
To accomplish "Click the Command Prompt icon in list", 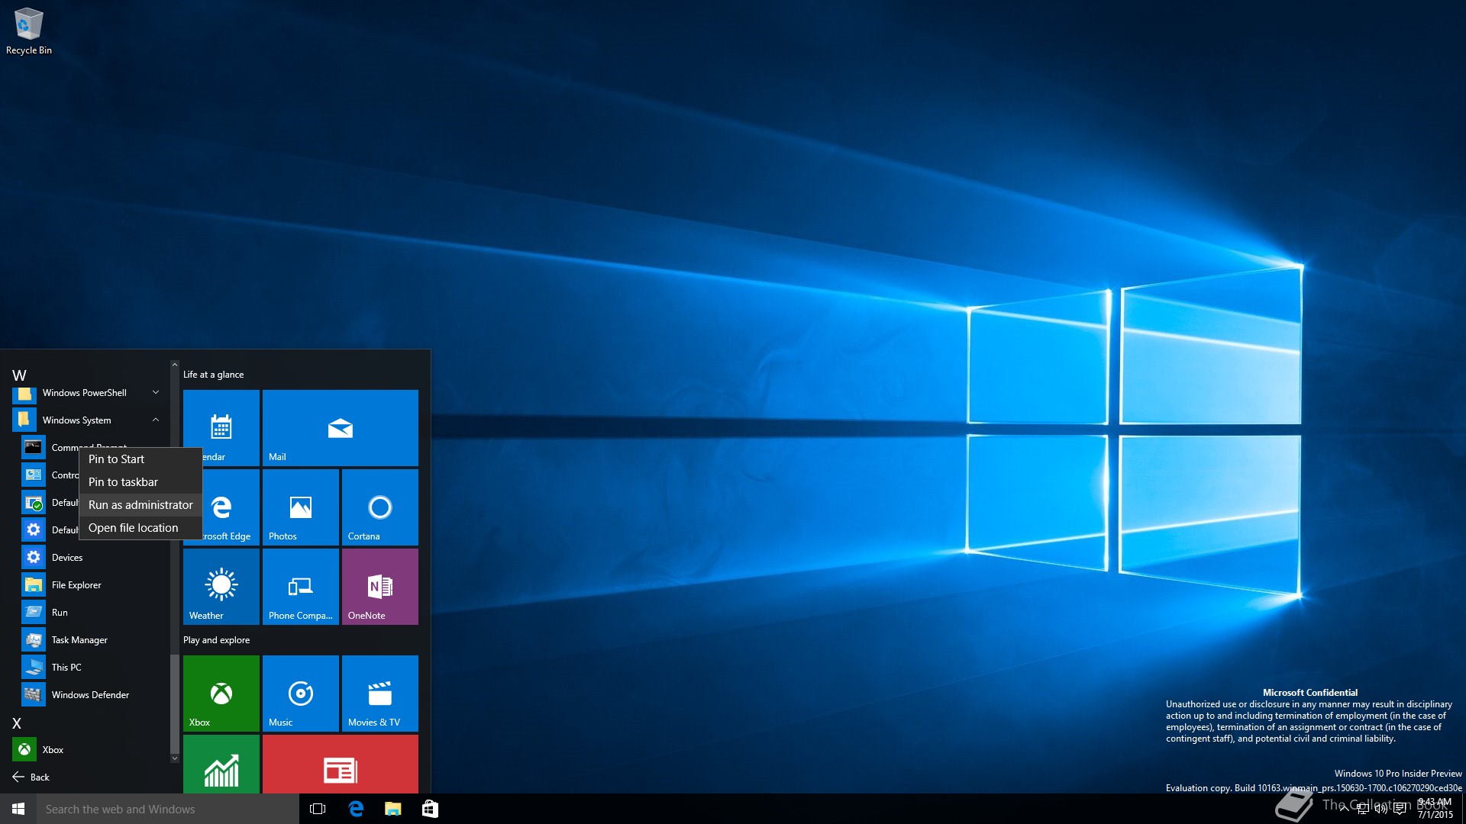I will click(x=33, y=448).
